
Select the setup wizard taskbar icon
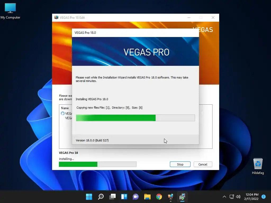click(x=182, y=197)
